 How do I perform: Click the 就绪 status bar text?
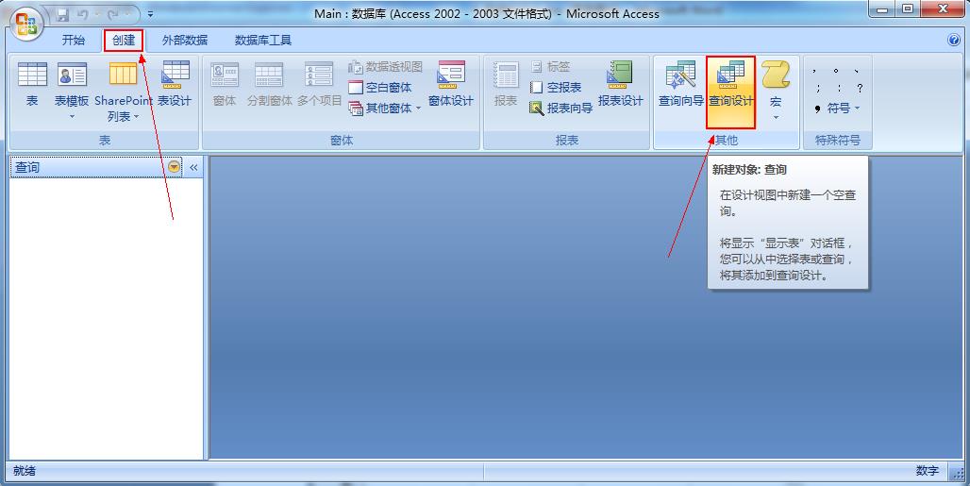click(25, 471)
